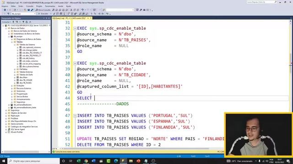
Task: Select the Service Broker folder
Action: click(x=22, y=97)
